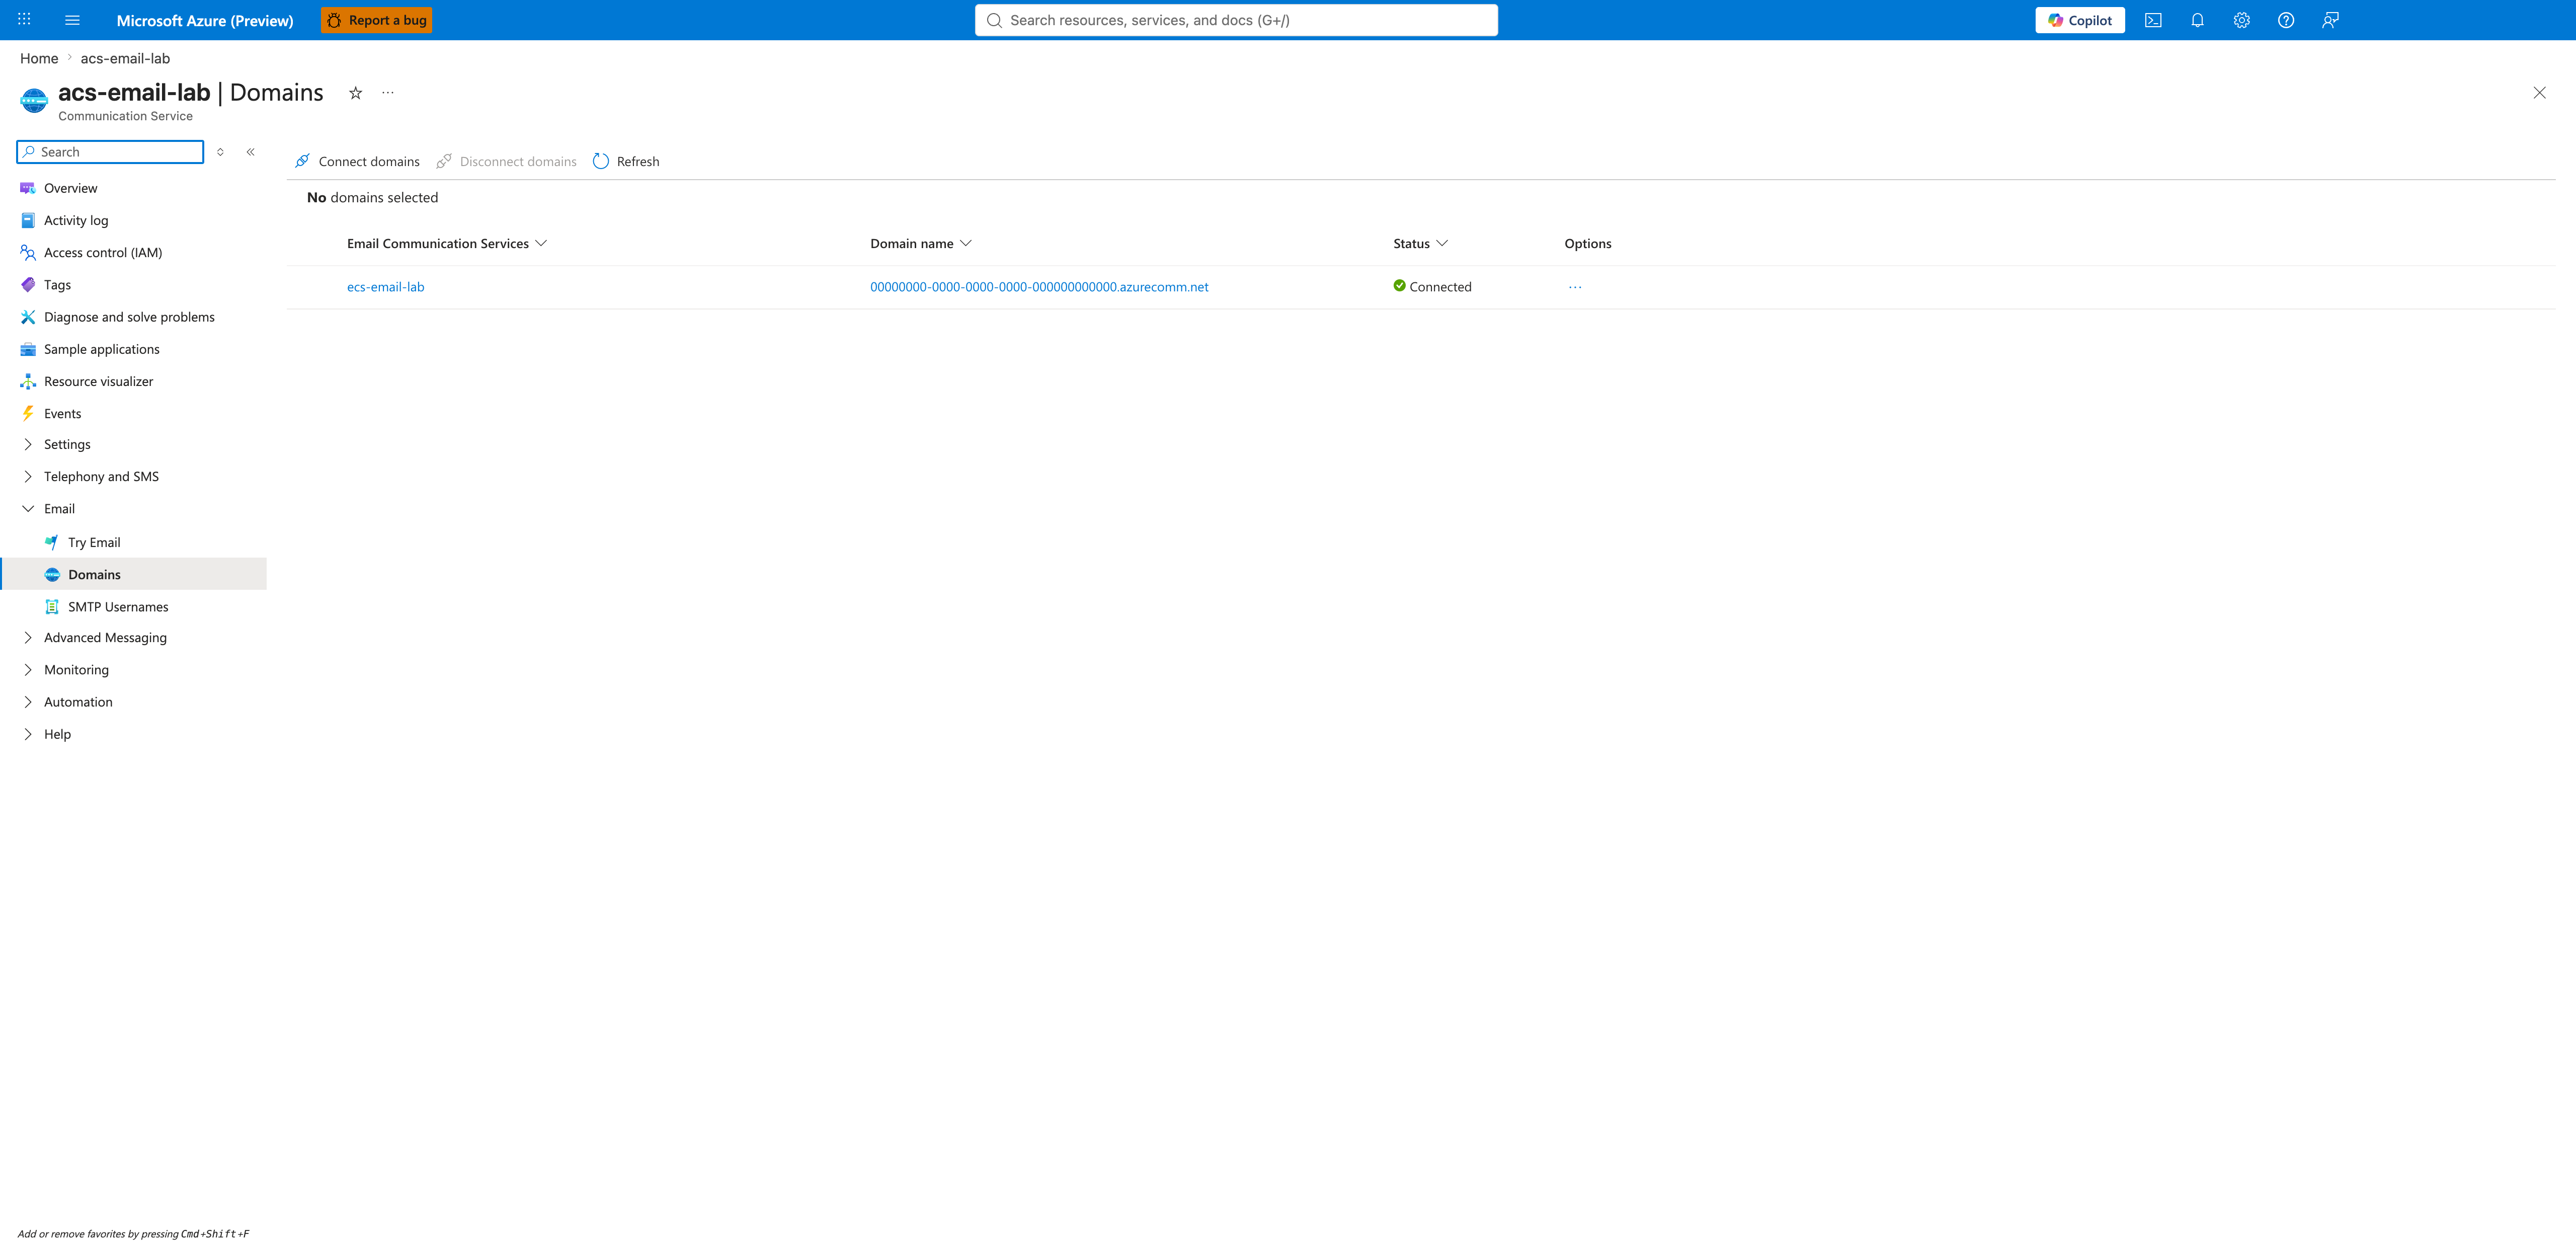The height and width of the screenshot is (1244, 2576).
Task: Open the azurecomm.net domain link
Action: [x=1039, y=287]
